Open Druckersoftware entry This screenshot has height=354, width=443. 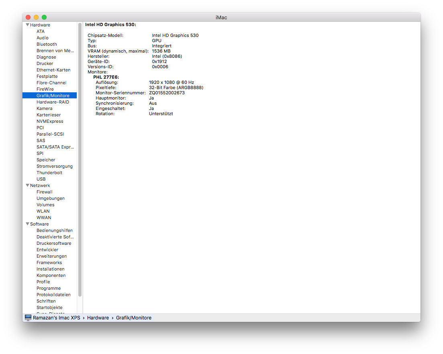pos(54,243)
